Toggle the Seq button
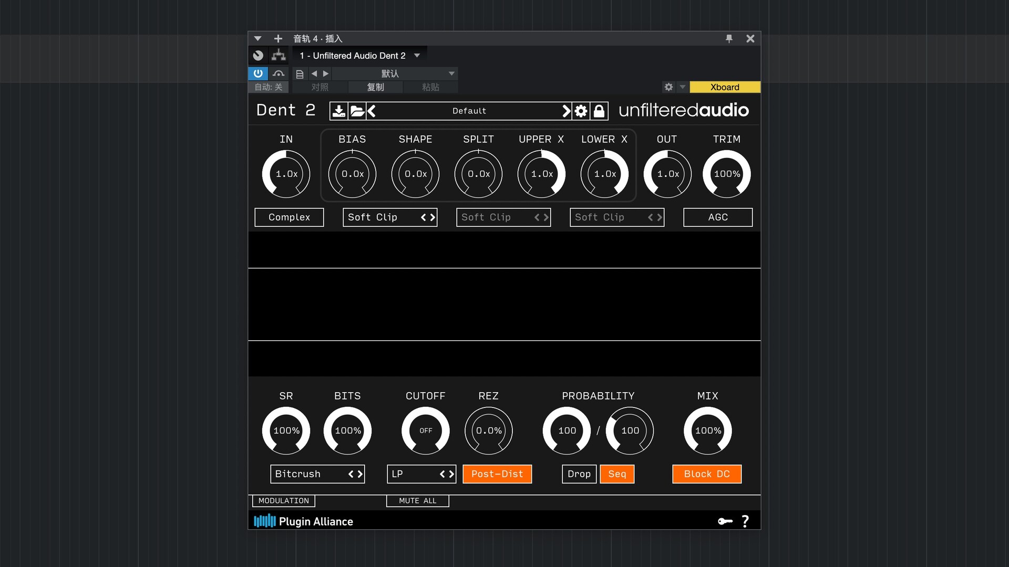 pyautogui.click(x=617, y=474)
